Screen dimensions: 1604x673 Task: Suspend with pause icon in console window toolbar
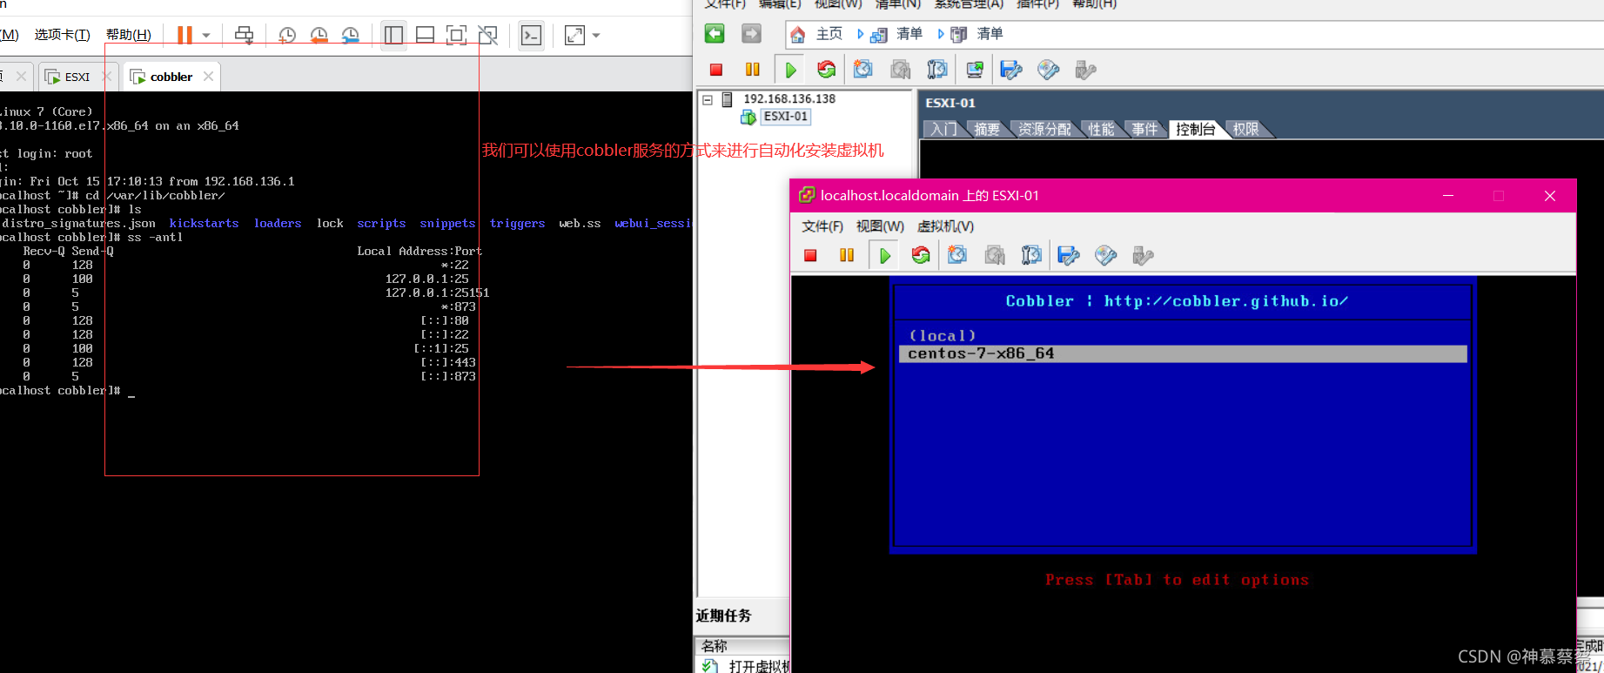847,255
